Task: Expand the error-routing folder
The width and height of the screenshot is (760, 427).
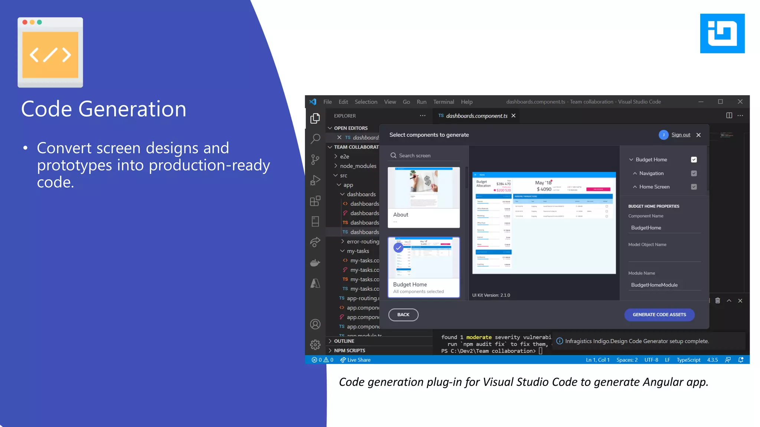Action: (x=343, y=242)
